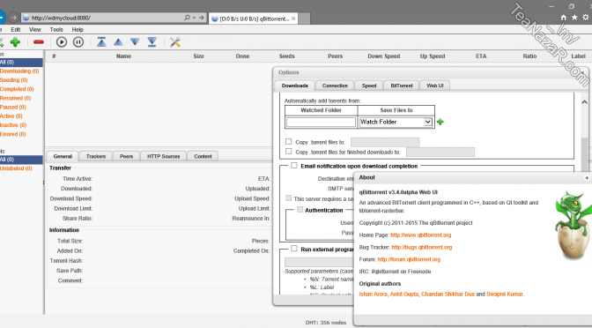Click the browser forward arrow button
Screen dimensions: 592x328
click(13, 18)
